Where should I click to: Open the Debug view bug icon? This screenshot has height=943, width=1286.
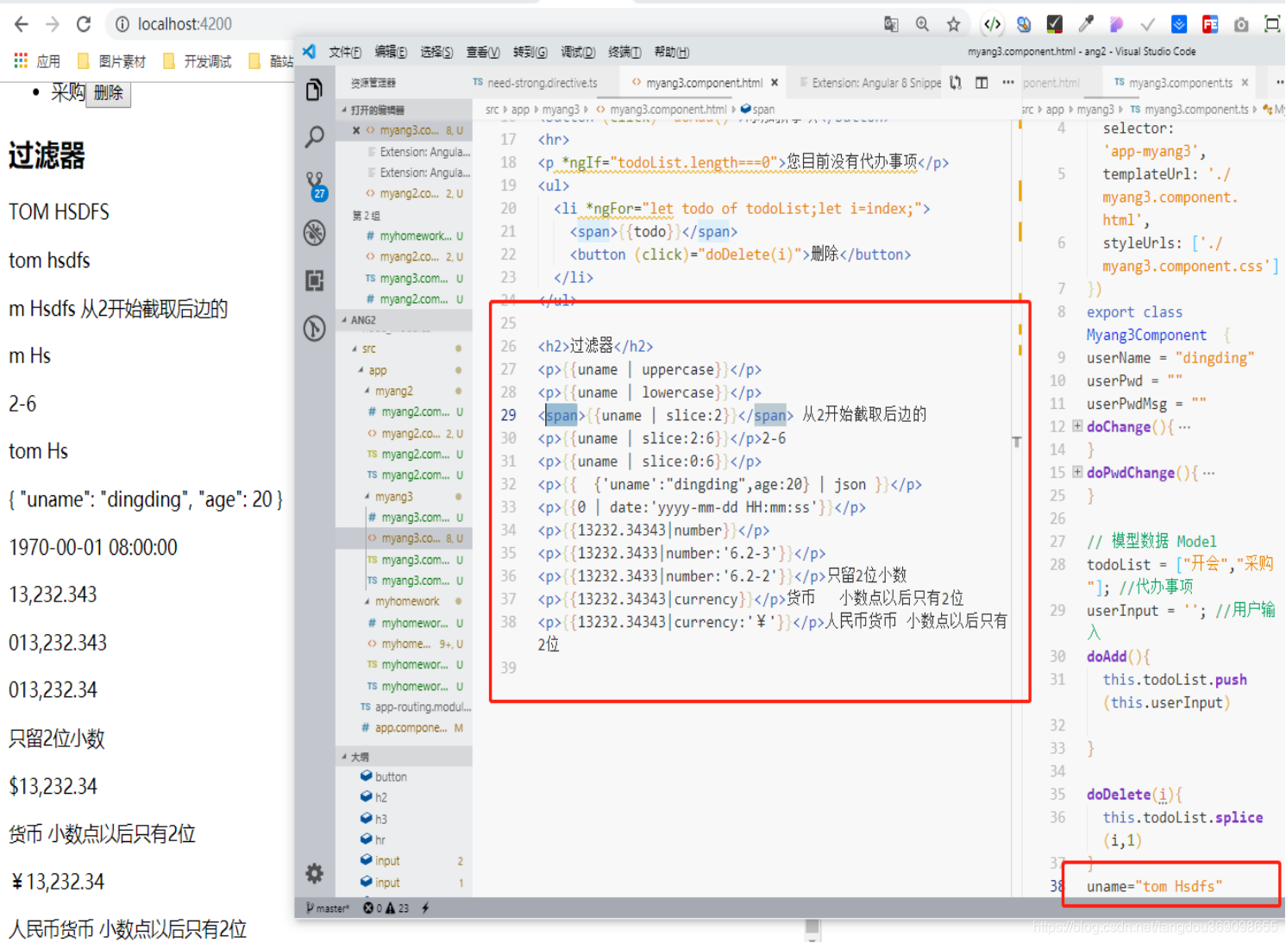pyautogui.click(x=315, y=232)
